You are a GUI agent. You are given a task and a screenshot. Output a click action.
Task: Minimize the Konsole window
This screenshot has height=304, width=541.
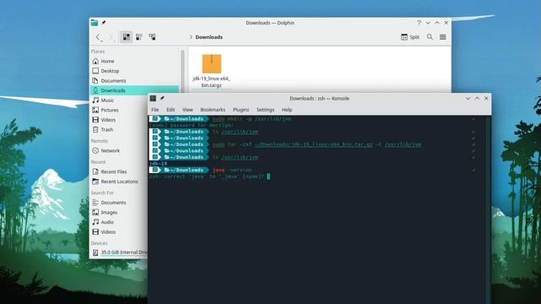(x=467, y=98)
